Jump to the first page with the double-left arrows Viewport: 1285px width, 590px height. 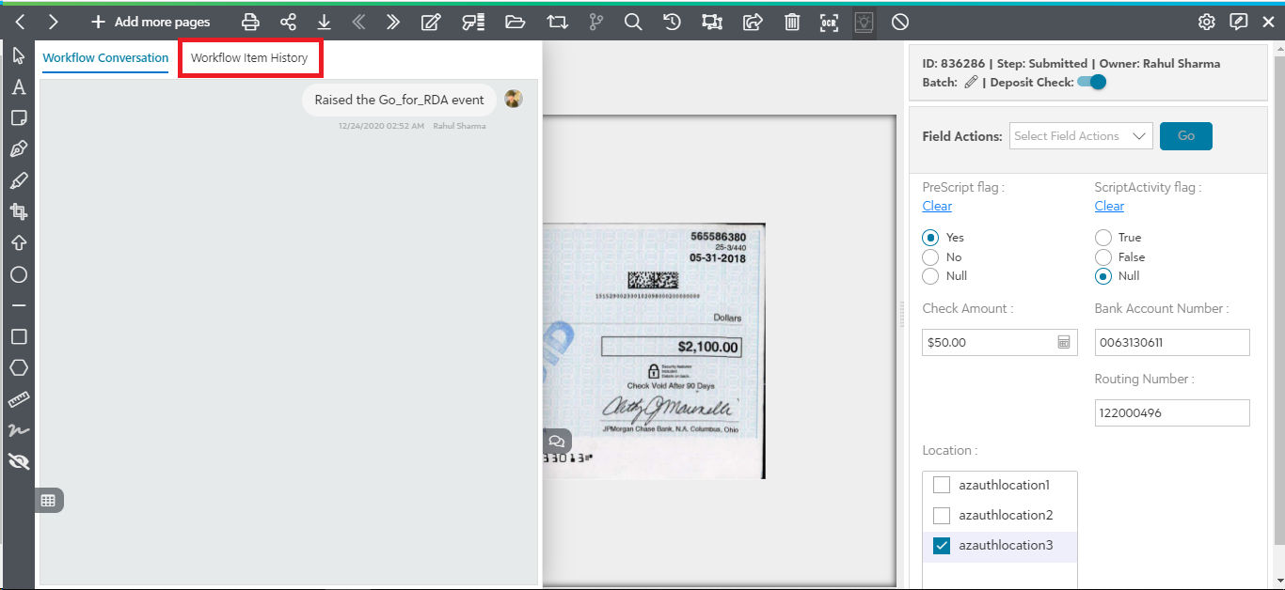click(x=358, y=22)
